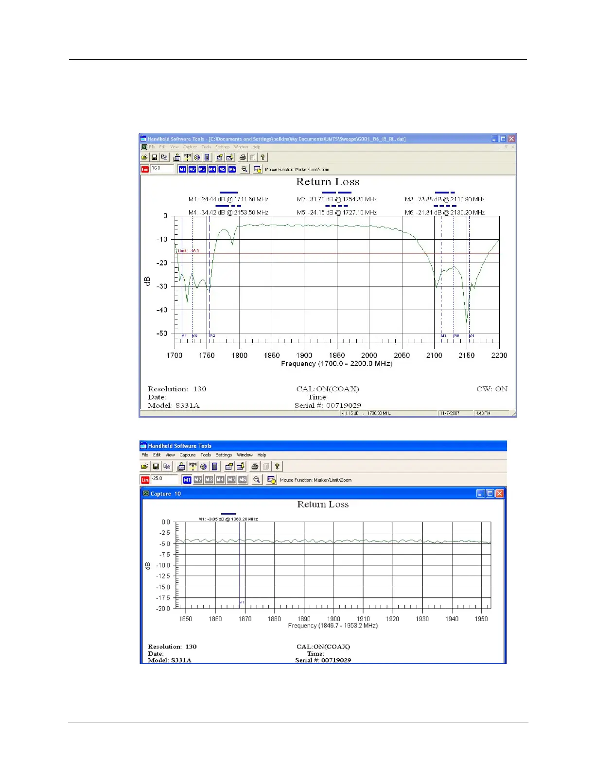Click the Capture 10 window title bar icon
The height and width of the screenshot is (770, 595).
145,493
